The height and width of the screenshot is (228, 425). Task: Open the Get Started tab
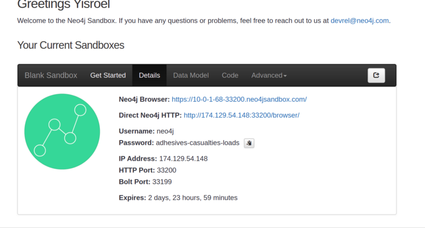(x=108, y=75)
